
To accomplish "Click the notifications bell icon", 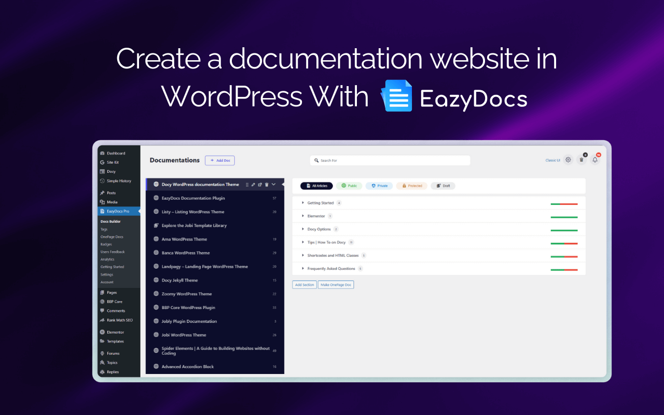I will (594, 159).
